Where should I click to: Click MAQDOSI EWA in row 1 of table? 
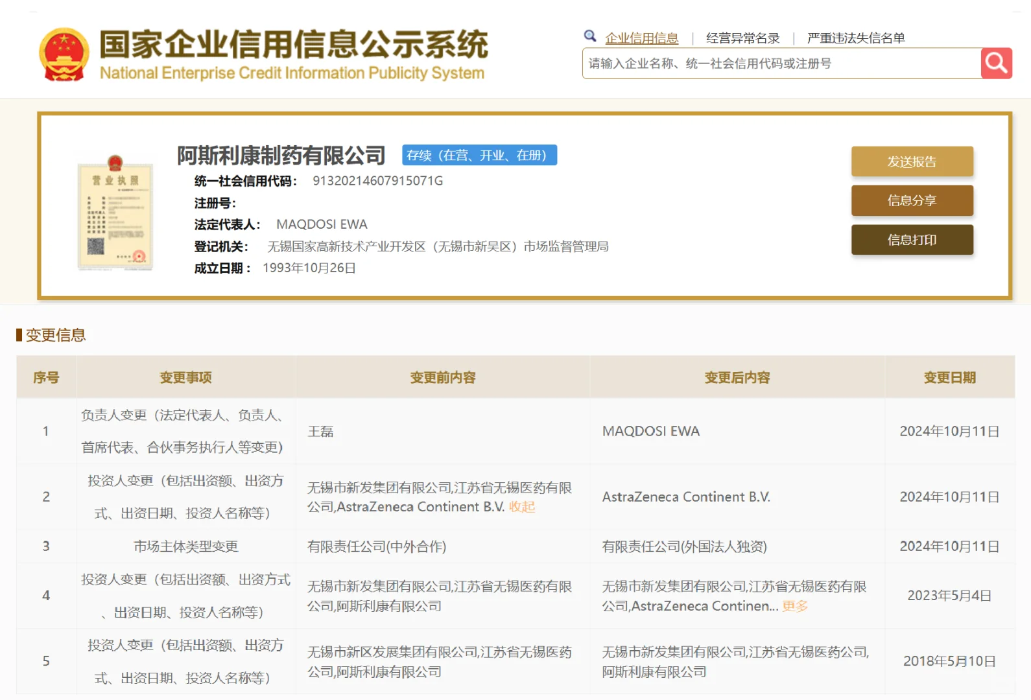651,432
